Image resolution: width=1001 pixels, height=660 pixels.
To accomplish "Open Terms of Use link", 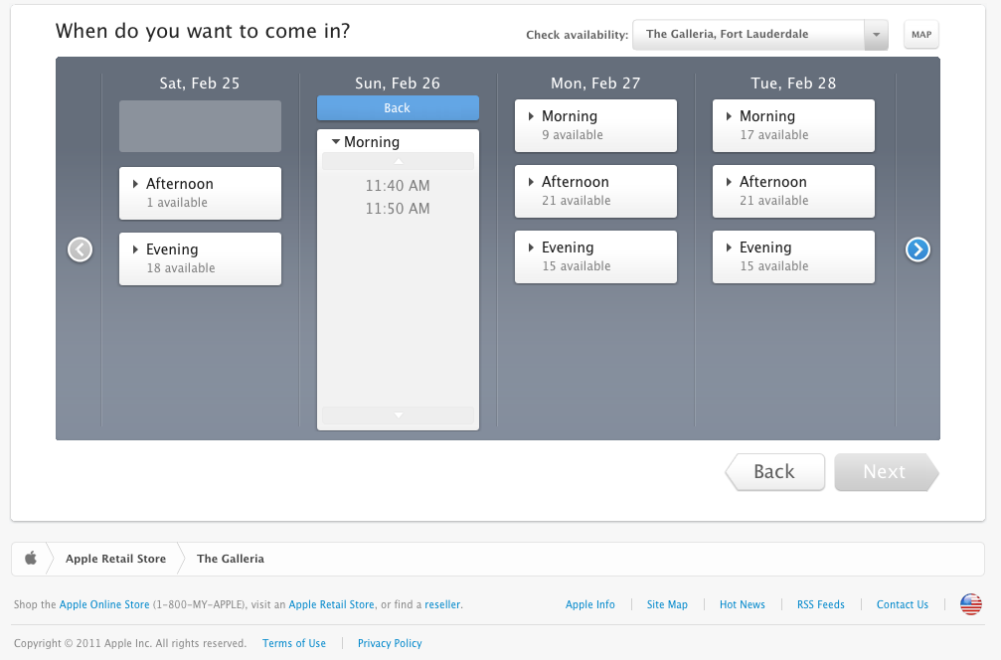I will tap(293, 643).
